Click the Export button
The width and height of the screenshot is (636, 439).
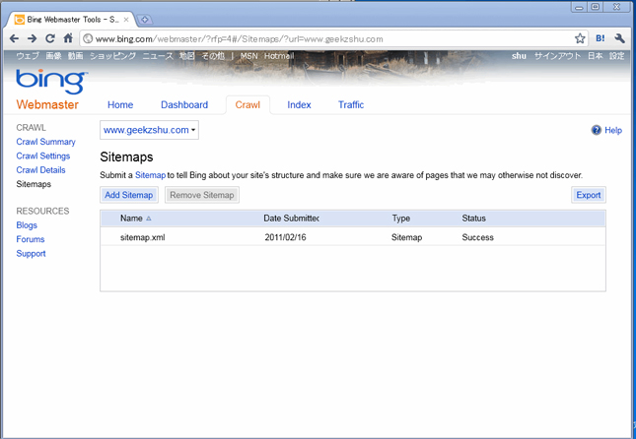pos(589,195)
